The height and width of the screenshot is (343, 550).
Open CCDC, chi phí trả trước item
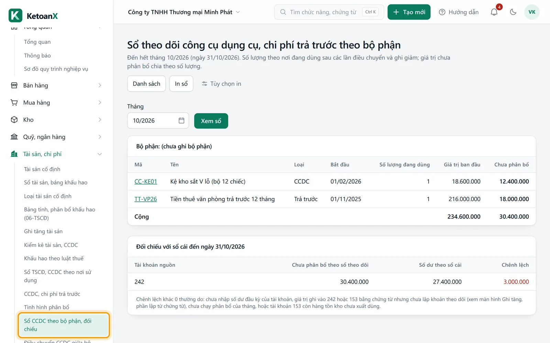pyautogui.click(x=52, y=294)
